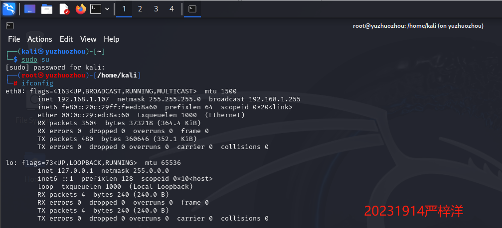Click the 'ifconfig' command text
The height and width of the screenshot is (228, 502).
pos(37,83)
